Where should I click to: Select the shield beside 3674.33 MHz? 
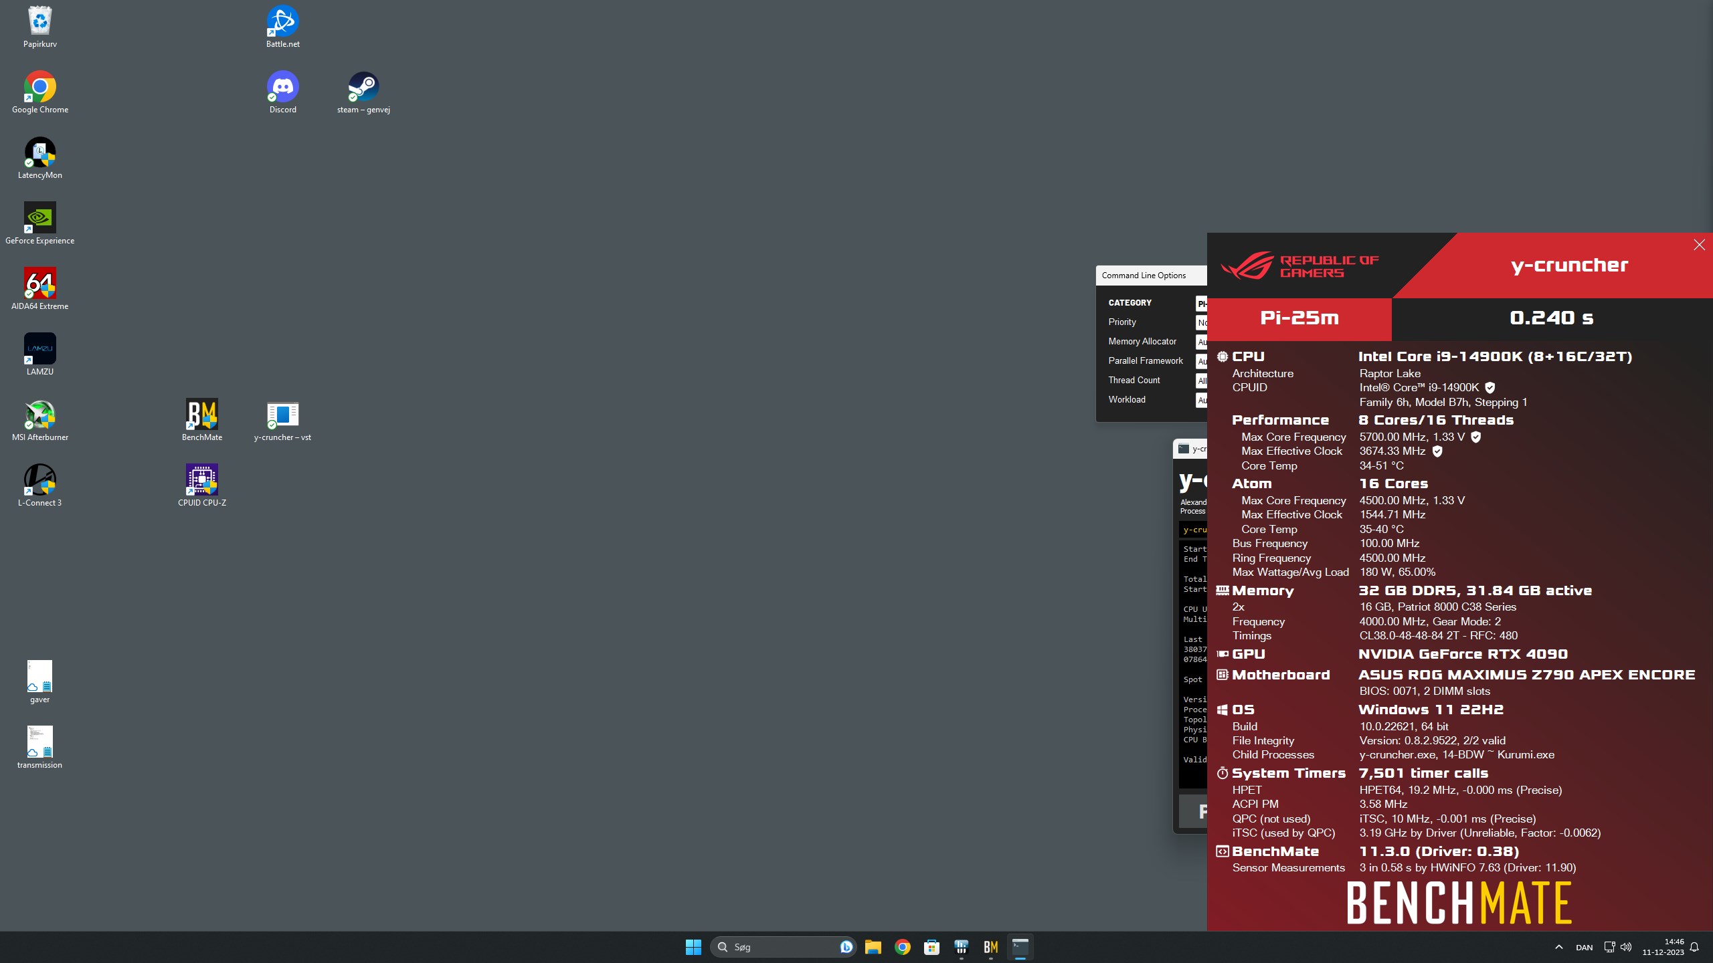[1437, 451]
